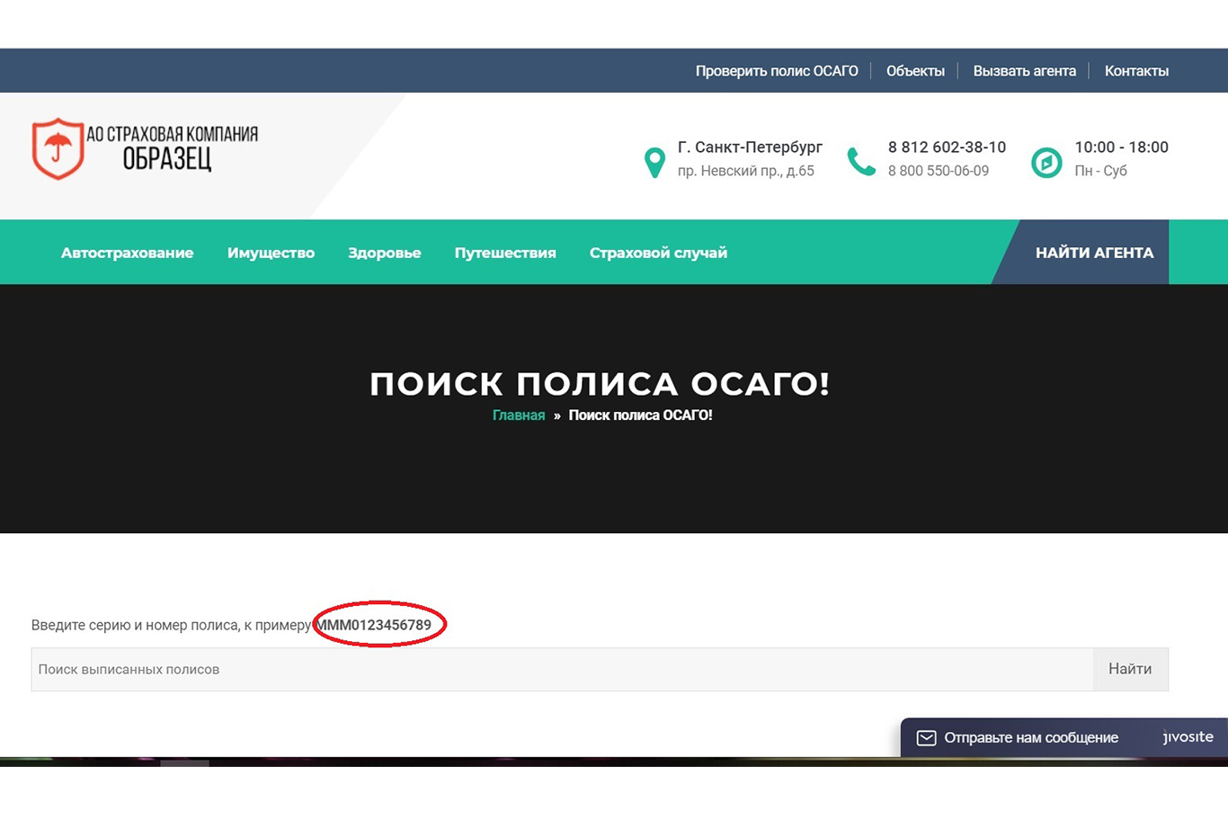Click the green phone handset icon

tap(861, 162)
